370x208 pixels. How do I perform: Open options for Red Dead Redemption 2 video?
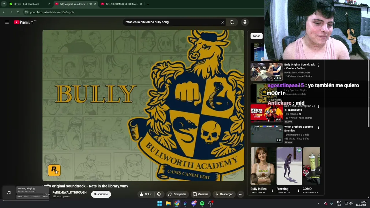pyautogui.click(x=319, y=107)
